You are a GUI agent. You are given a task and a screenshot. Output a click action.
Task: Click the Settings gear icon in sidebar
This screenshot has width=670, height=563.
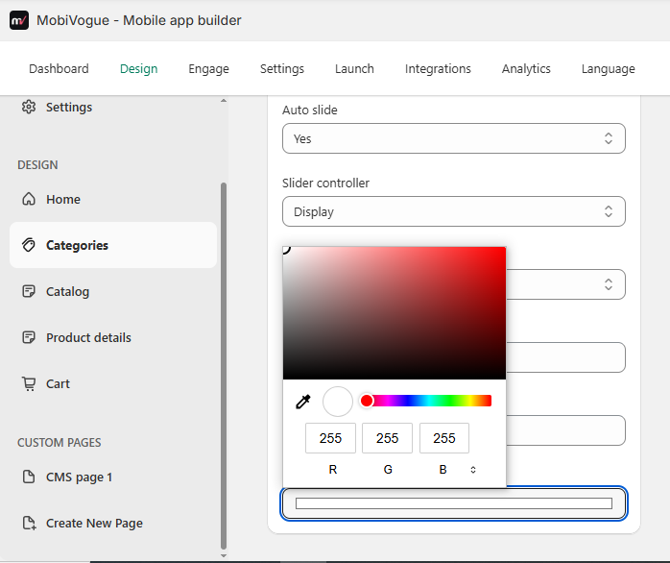[x=29, y=107]
